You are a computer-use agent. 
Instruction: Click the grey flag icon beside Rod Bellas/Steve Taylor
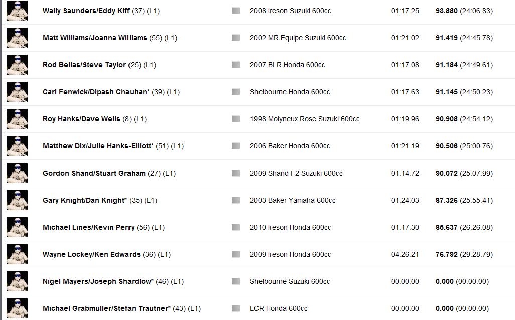pyautogui.click(x=236, y=65)
